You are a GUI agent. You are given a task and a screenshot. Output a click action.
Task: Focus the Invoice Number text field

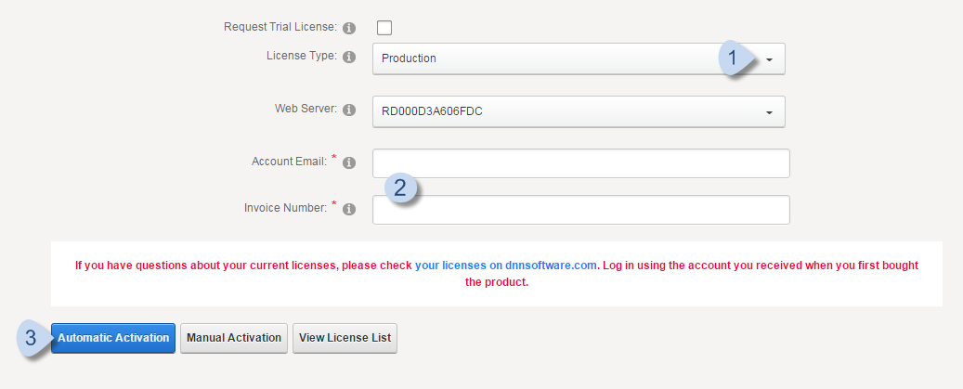tap(580, 210)
